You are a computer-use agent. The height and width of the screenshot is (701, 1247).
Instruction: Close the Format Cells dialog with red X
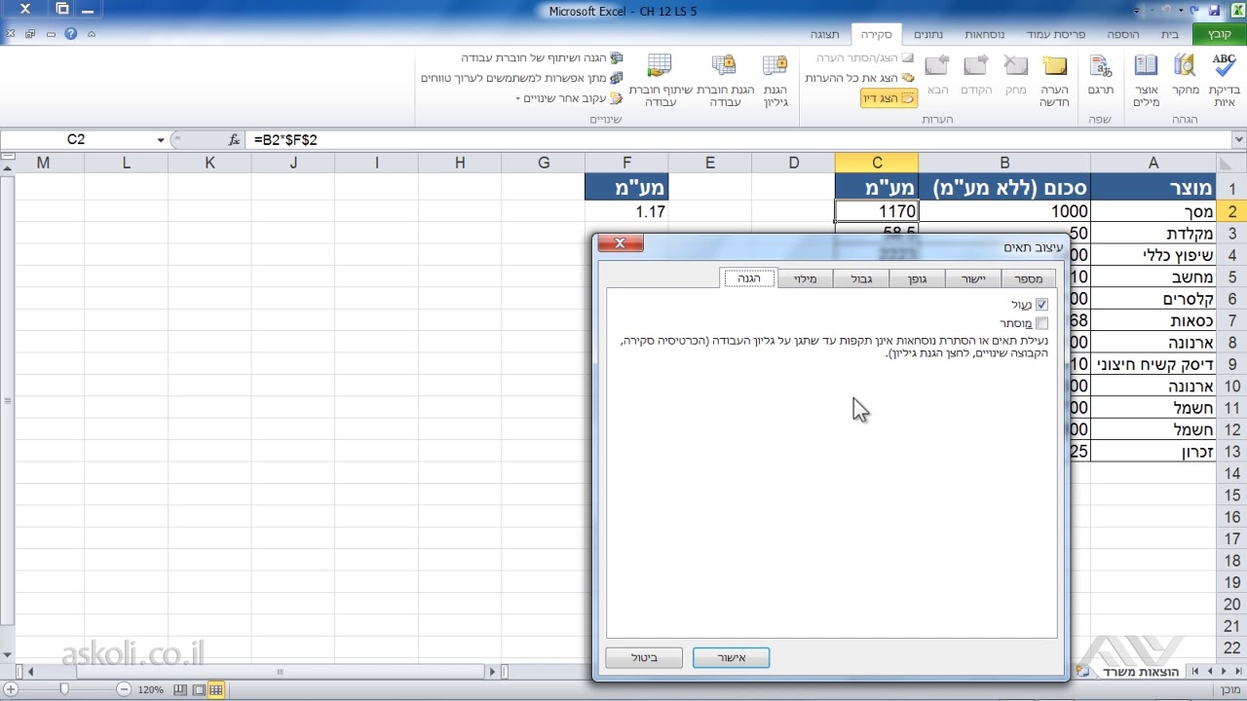620,242
